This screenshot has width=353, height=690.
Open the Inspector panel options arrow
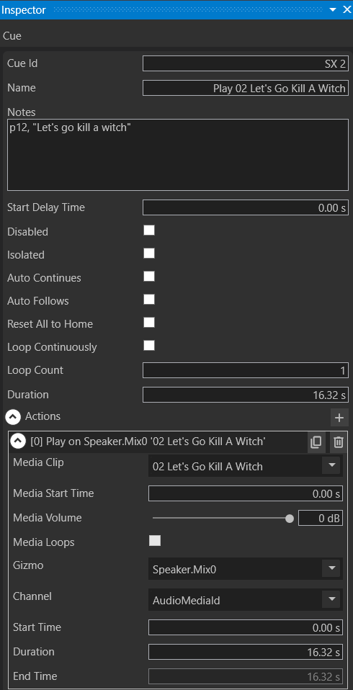[x=333, y=9]
